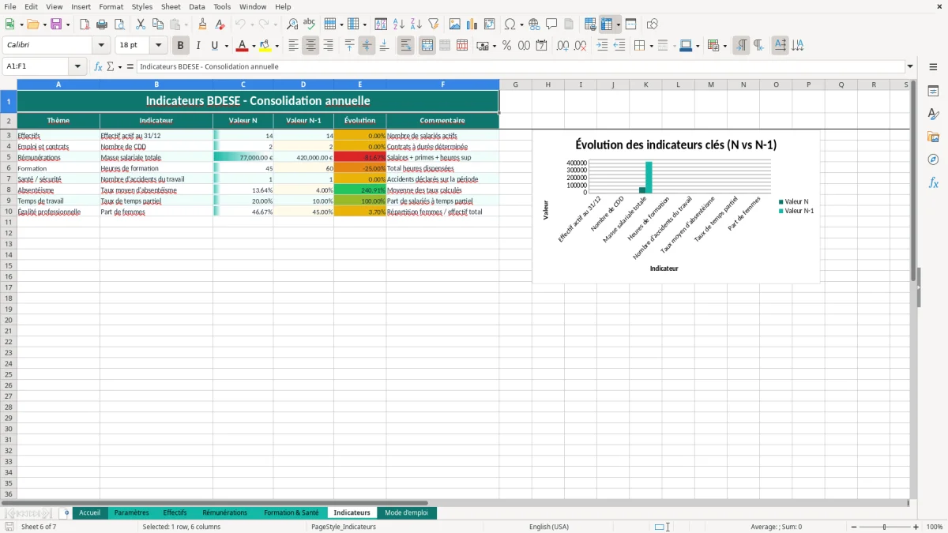Screen dimensions: 948x533
Task: Click the zoom out minus button
Action: pyautogui.click(x=854, y=527)
